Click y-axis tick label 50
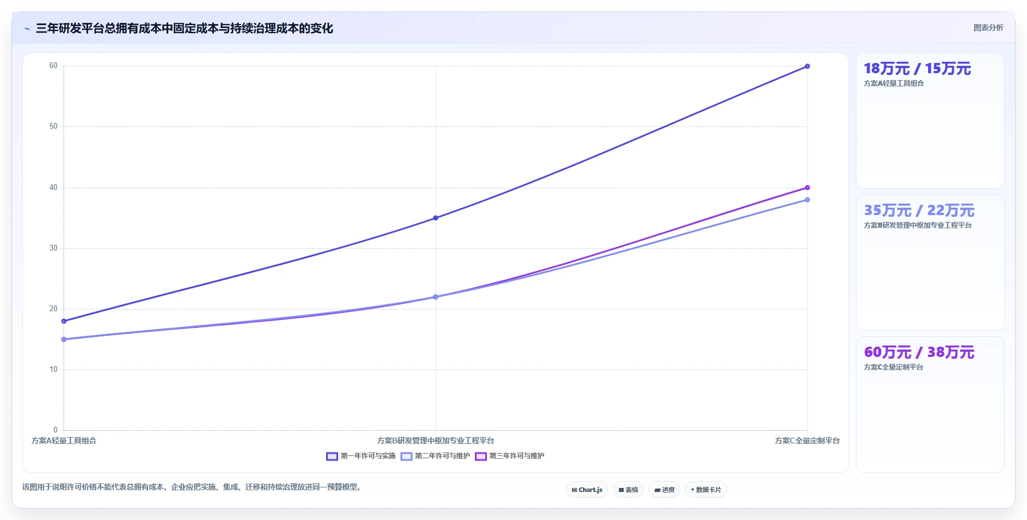The width and height of the screenshot is (1027, 520). click(x=53, y=126)
